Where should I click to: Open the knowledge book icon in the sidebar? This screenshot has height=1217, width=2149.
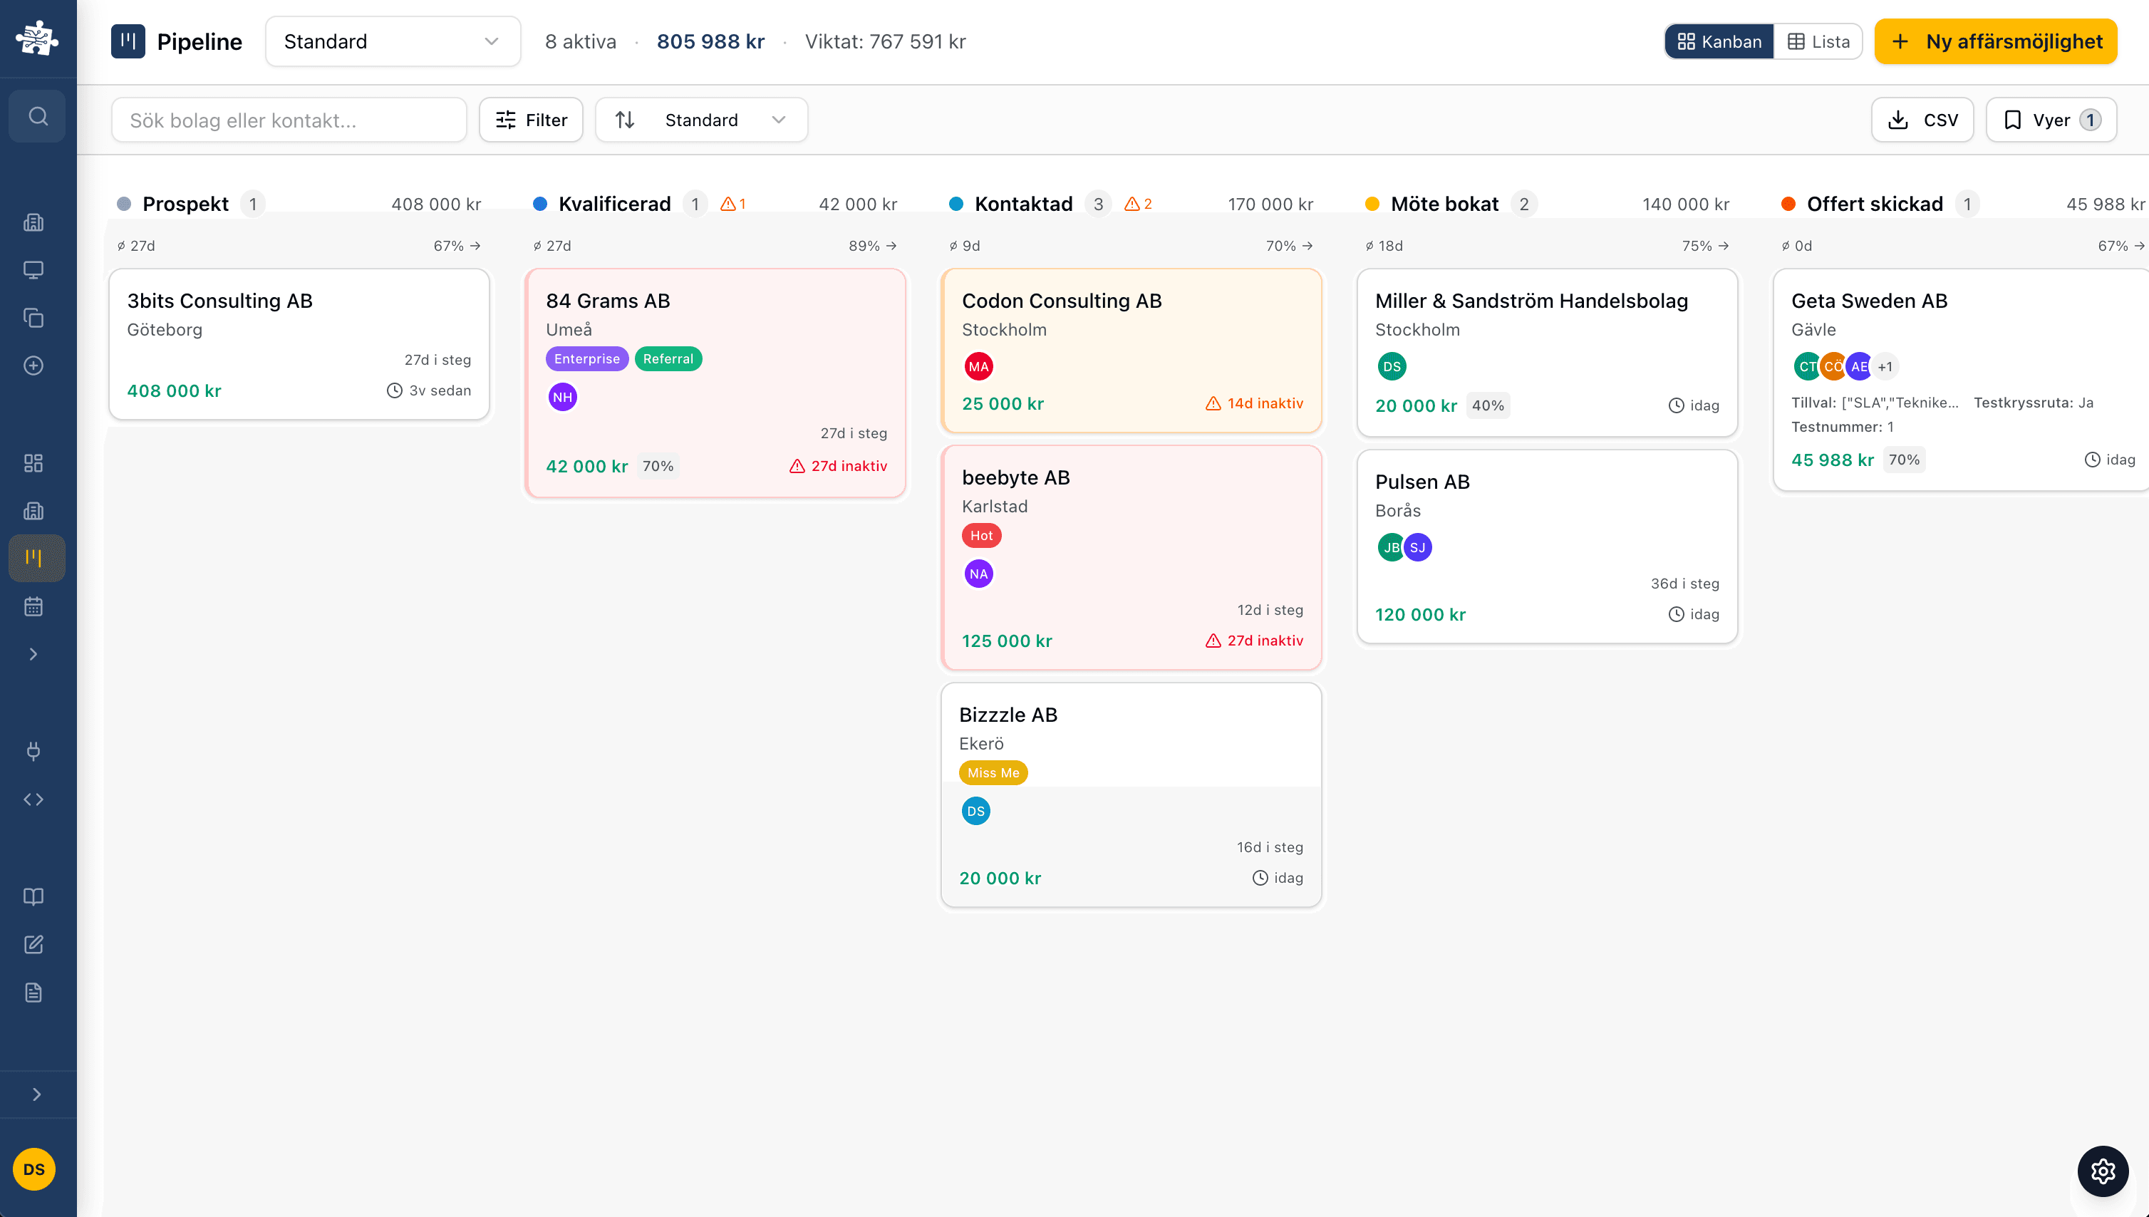33,897
